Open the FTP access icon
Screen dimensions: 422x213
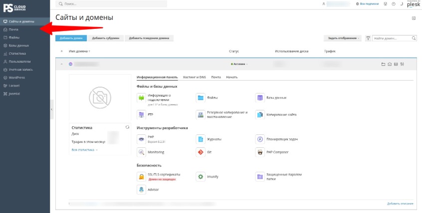coord(141,114)
